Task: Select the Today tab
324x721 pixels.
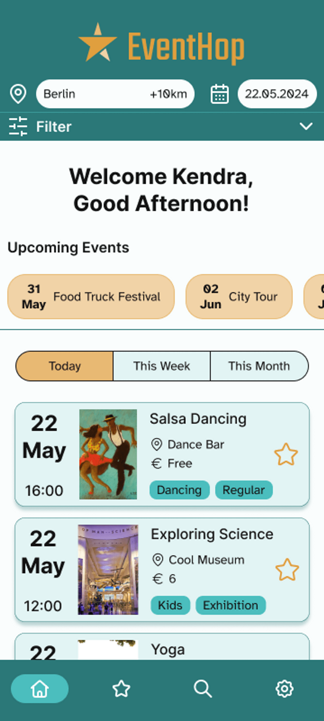Action: (x=65, y=366)
